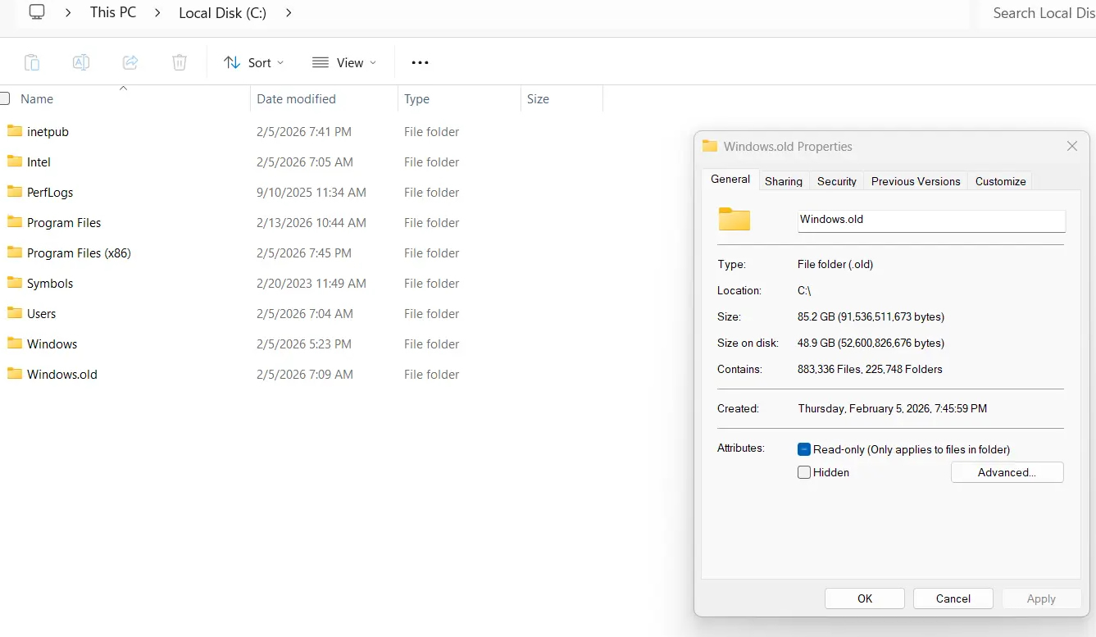Click the Windows folder name in the list
The width and height of the screenshot is (1096, 637).
pos(52,344)
